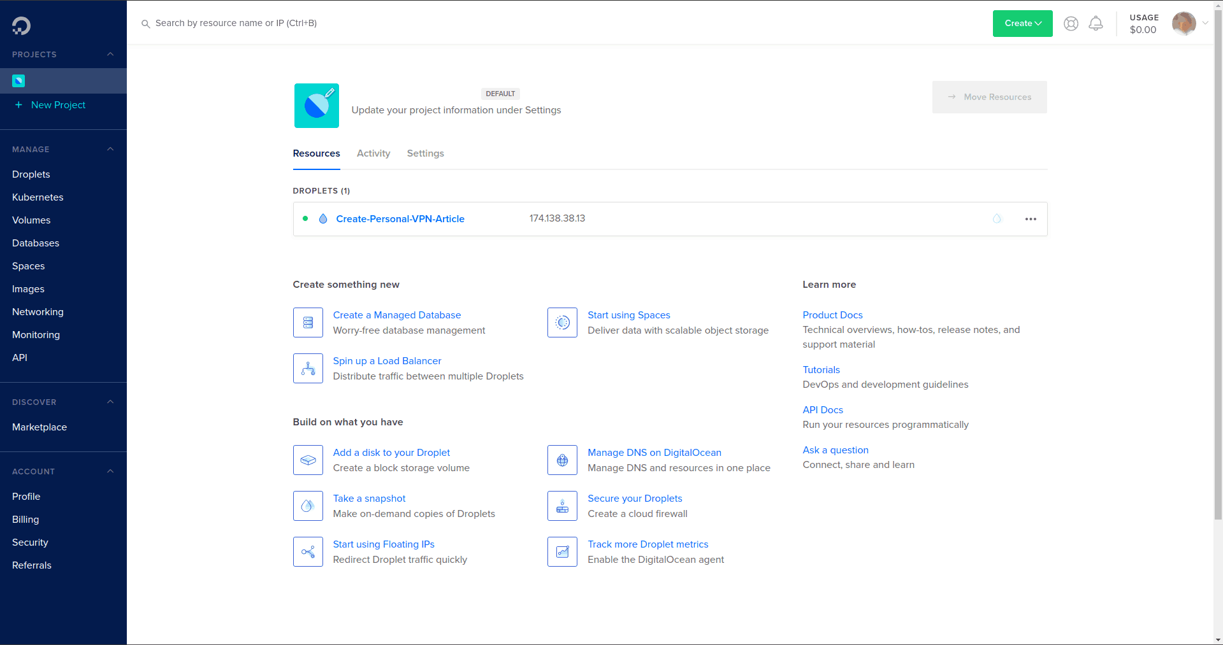This screenshot has height=645, width=1223.
Task: Collapse the Account sidebar section
Action: (x=110, y=471)
